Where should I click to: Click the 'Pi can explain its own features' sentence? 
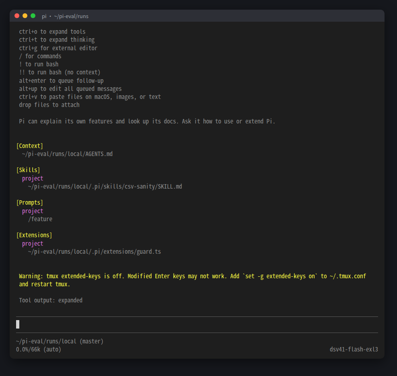click(147, 121)
